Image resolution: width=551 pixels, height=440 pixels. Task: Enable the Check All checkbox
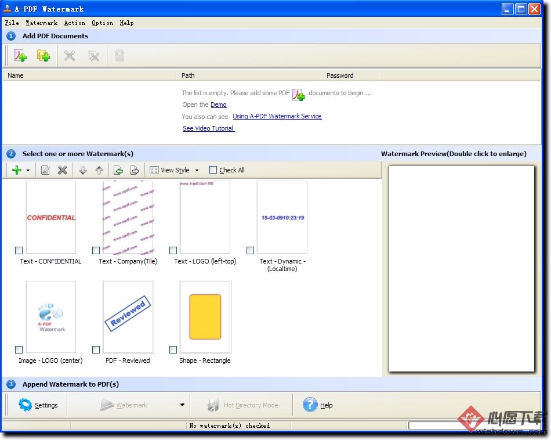(x=213, y=170)
